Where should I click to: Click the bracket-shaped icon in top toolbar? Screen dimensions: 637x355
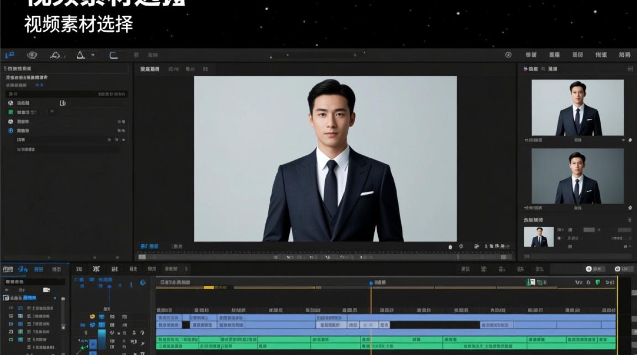point(114,55)
